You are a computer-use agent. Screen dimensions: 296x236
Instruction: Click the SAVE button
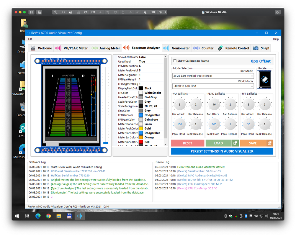tap(253, 143)
